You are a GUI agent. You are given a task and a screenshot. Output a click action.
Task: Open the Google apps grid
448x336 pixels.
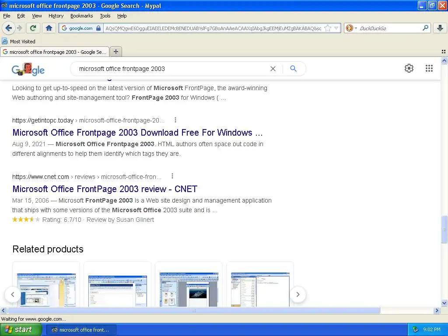coord(429,68)
